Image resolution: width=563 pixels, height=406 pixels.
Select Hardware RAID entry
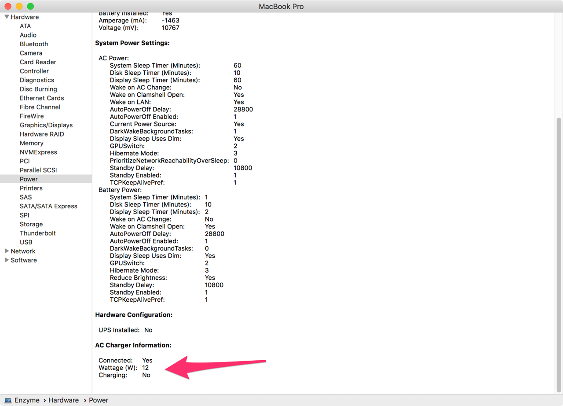point(42,134)
